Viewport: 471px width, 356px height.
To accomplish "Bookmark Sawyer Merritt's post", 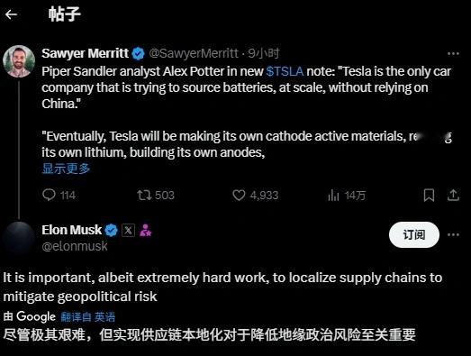I will pyautogui.click(x=429, y=196).
